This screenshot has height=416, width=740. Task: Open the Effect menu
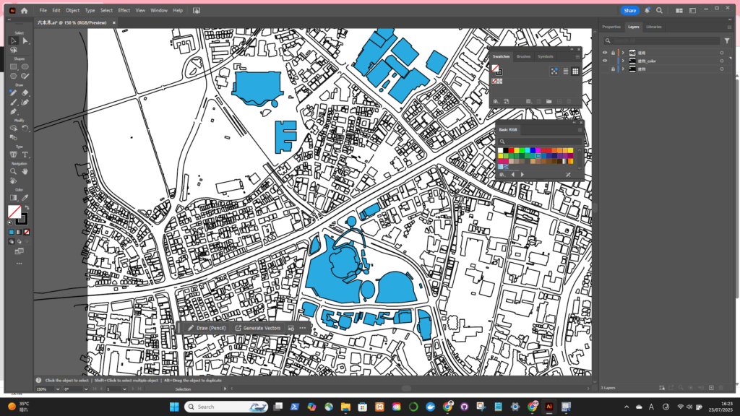click(124, 11)
